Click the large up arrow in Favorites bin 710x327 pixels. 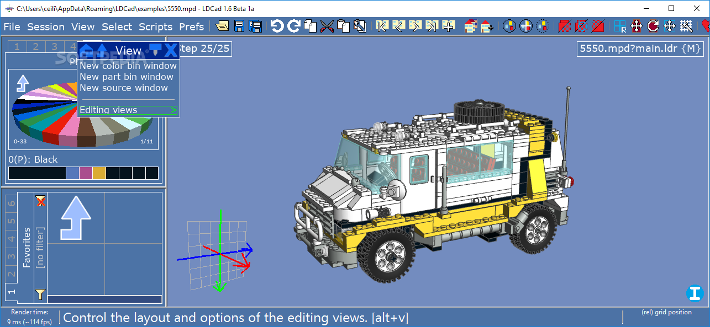pyautogui.click(x=75, y=217)
